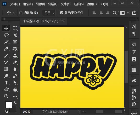
Task: Open the Adjustments panel icon
Action: click(134, 52)
